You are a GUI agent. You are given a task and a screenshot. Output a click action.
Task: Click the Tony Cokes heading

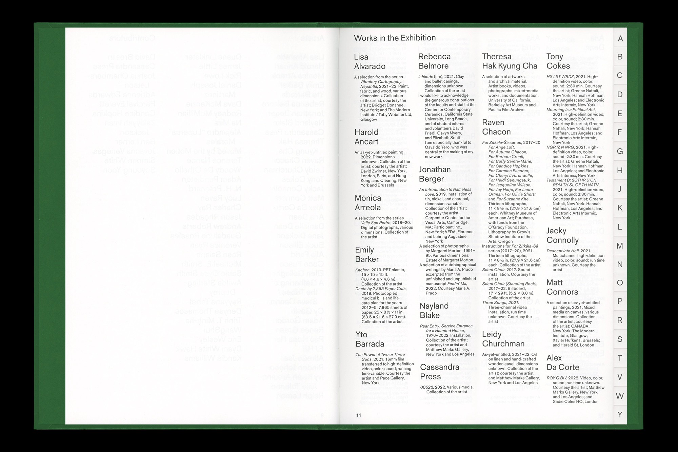(x=558, y=61)
